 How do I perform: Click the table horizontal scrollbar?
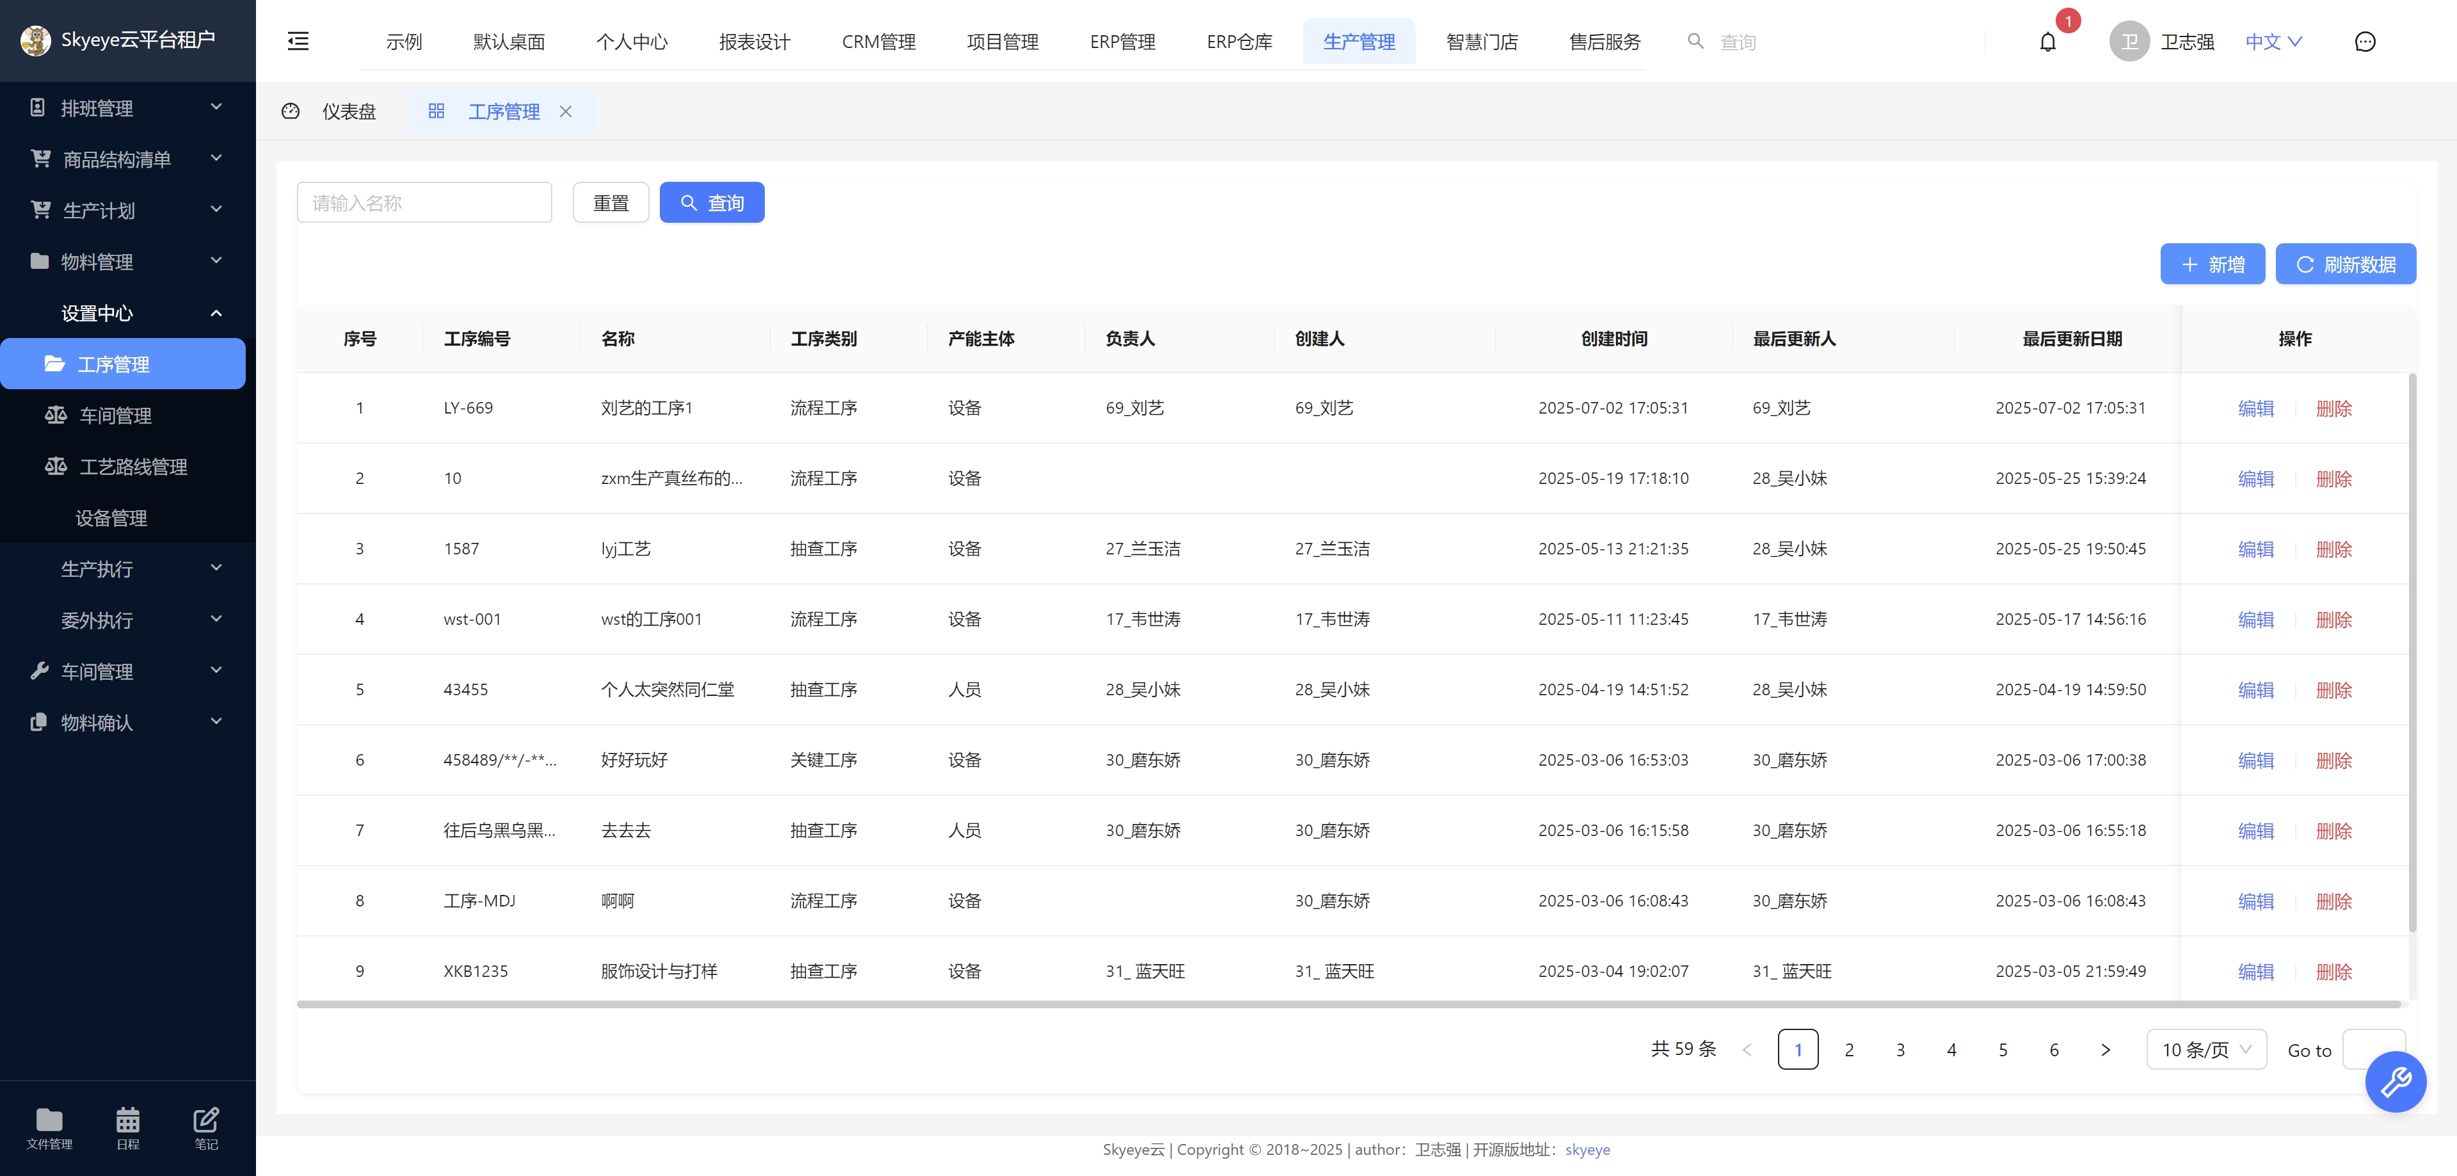tap(1348, 1003)
